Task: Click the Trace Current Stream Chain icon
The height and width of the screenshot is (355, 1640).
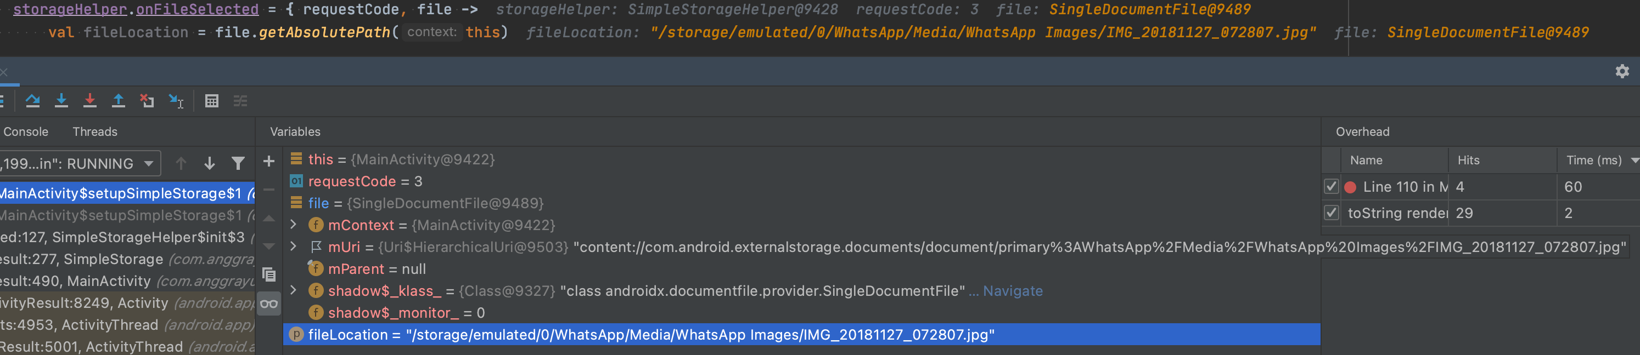Action: click(x=240, y=100)
